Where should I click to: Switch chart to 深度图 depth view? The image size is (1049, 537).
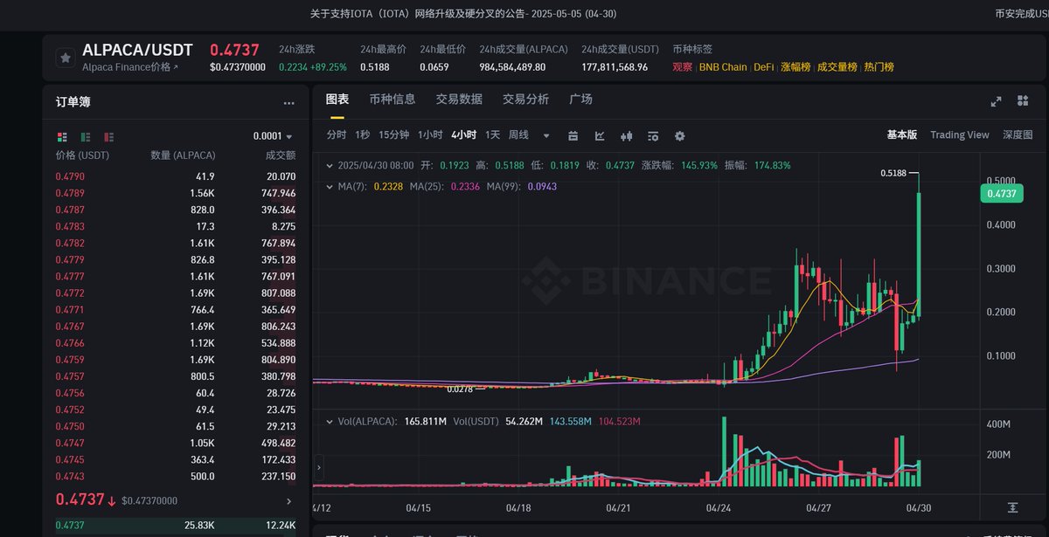(1018, 135)
